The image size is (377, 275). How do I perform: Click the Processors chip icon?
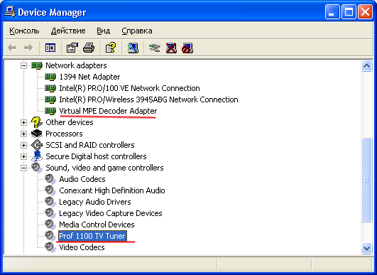[x=37, y=134]
